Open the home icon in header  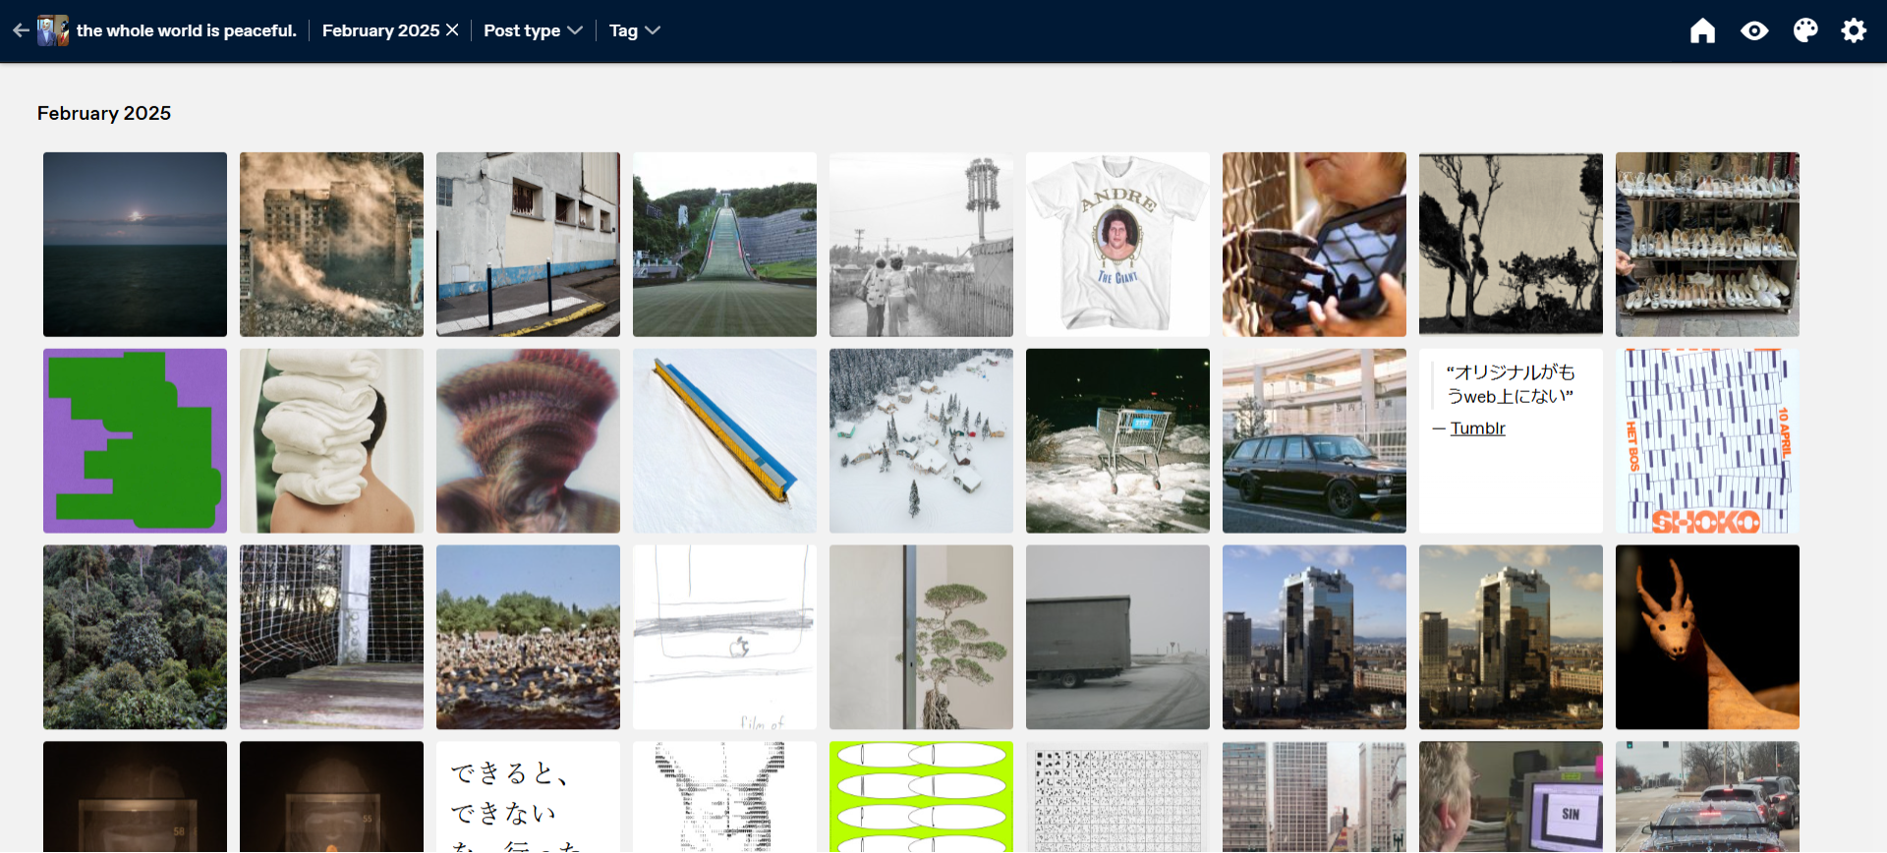[x=1702, y=30]
